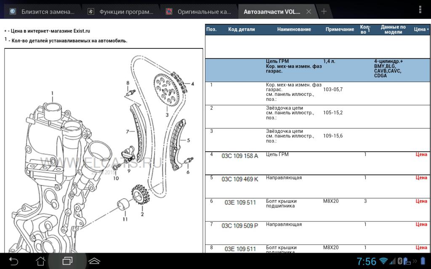
Task: Click note 103-05,7 in row 1
Action: coord(333,90)
